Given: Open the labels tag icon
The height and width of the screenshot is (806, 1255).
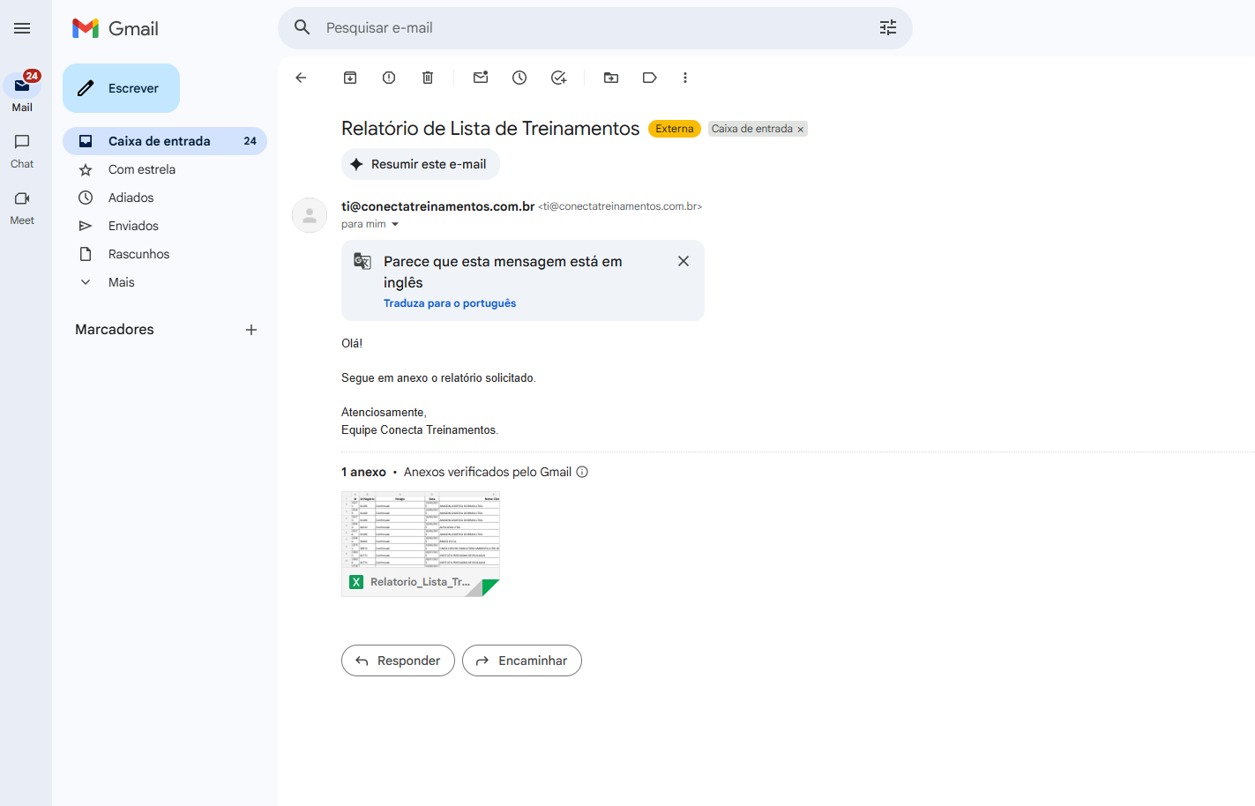Looking at the screenshot, I should (650, 78).
